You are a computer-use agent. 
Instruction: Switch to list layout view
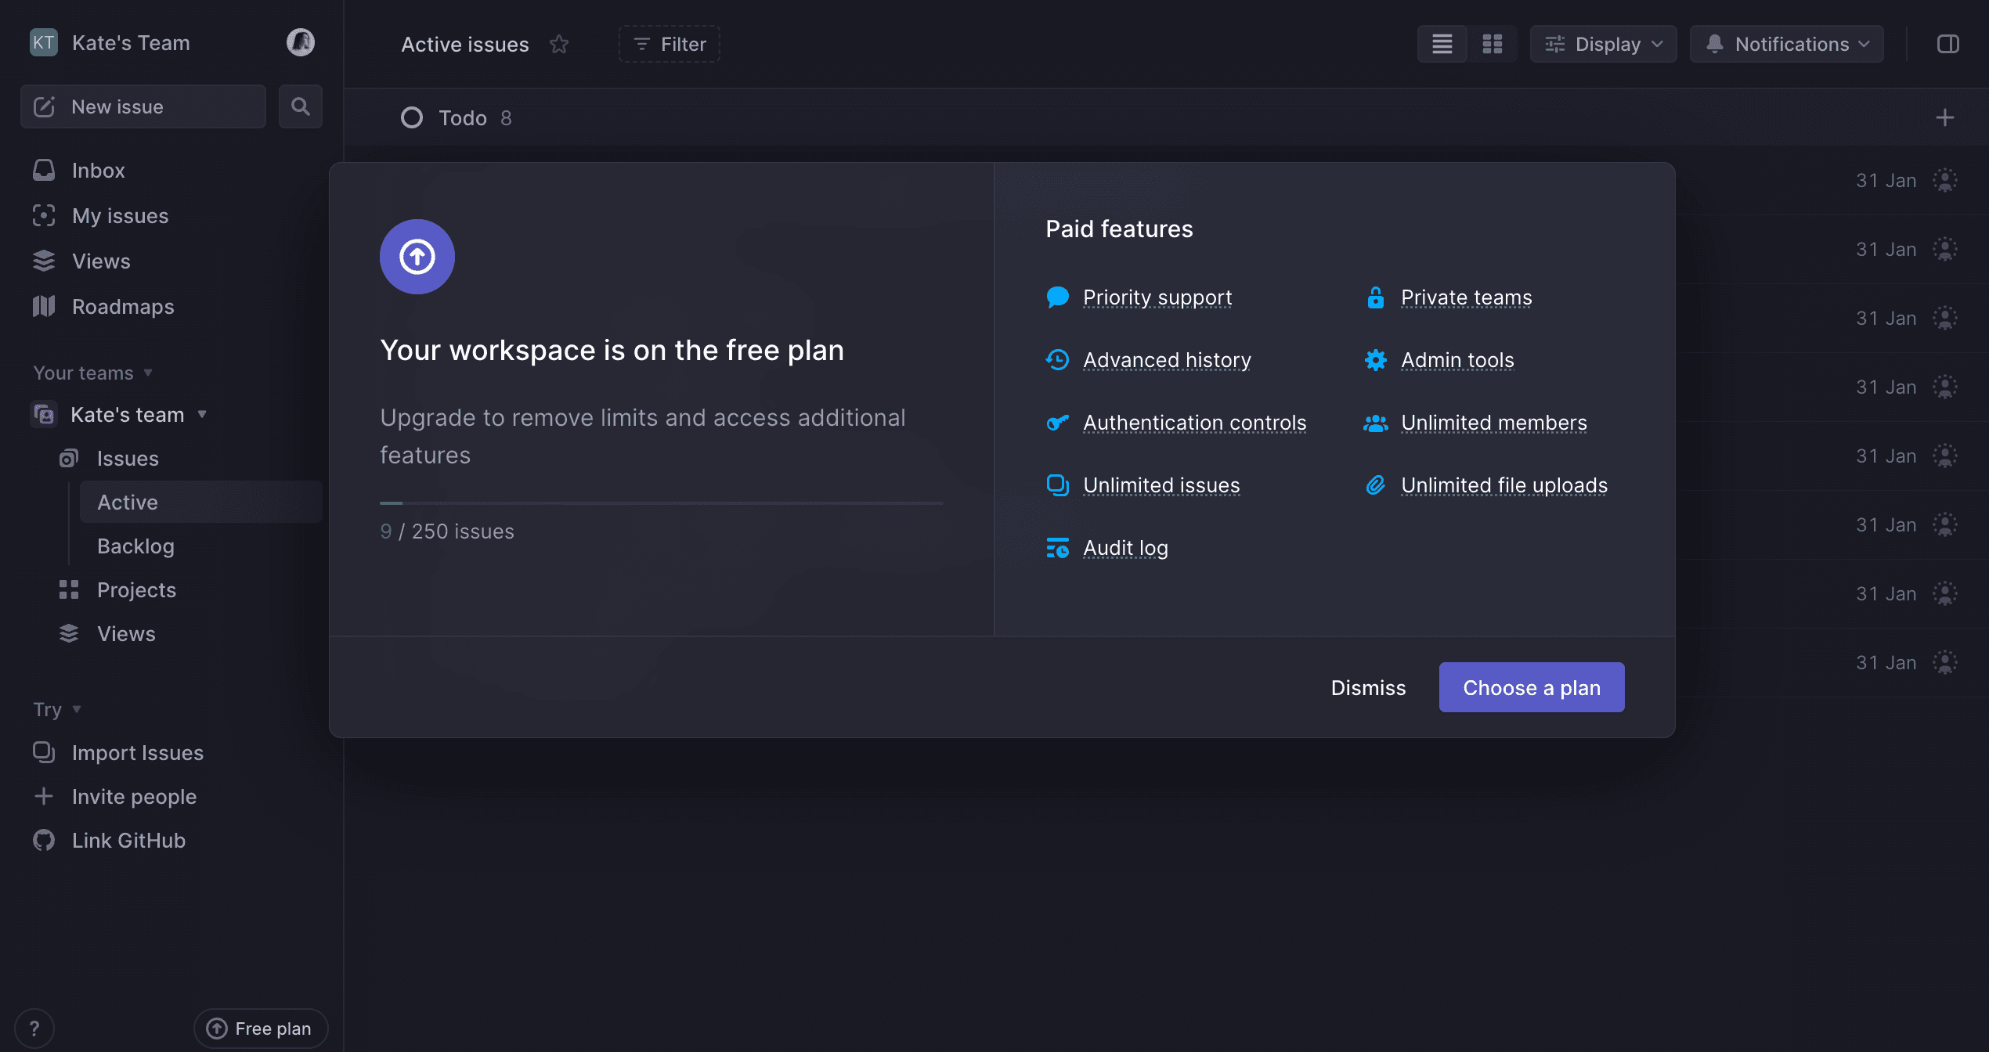tap(1442, 45)
